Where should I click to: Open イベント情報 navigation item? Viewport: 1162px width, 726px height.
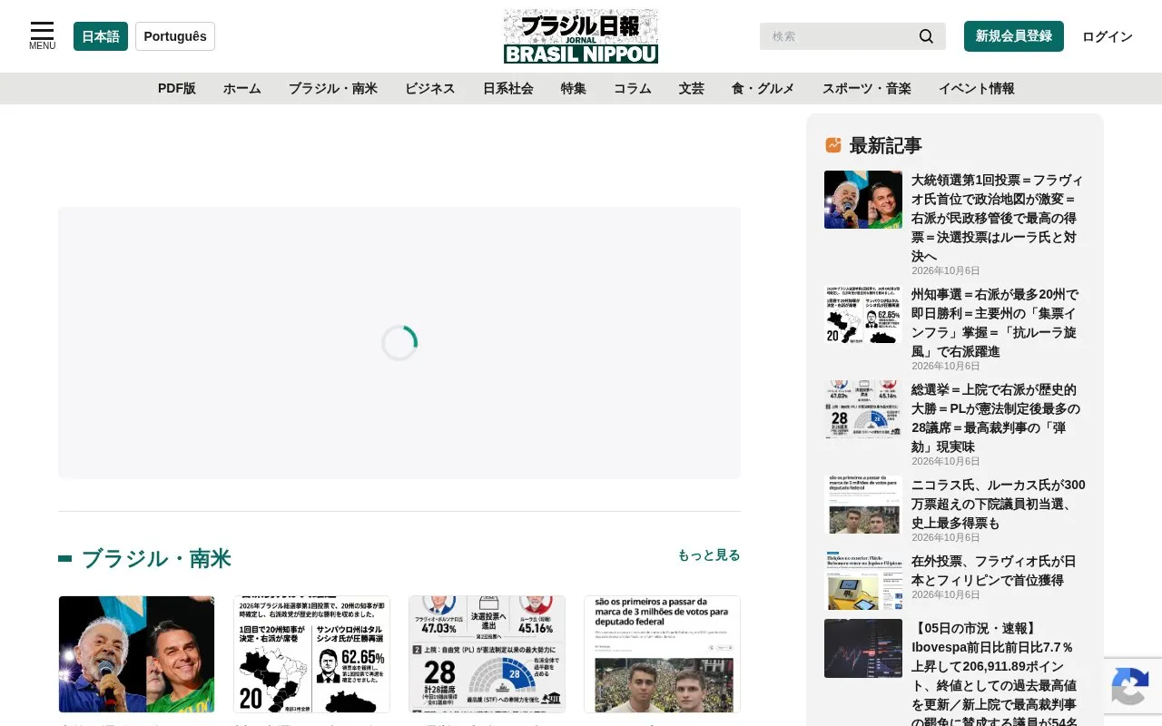tap(977, 88)
